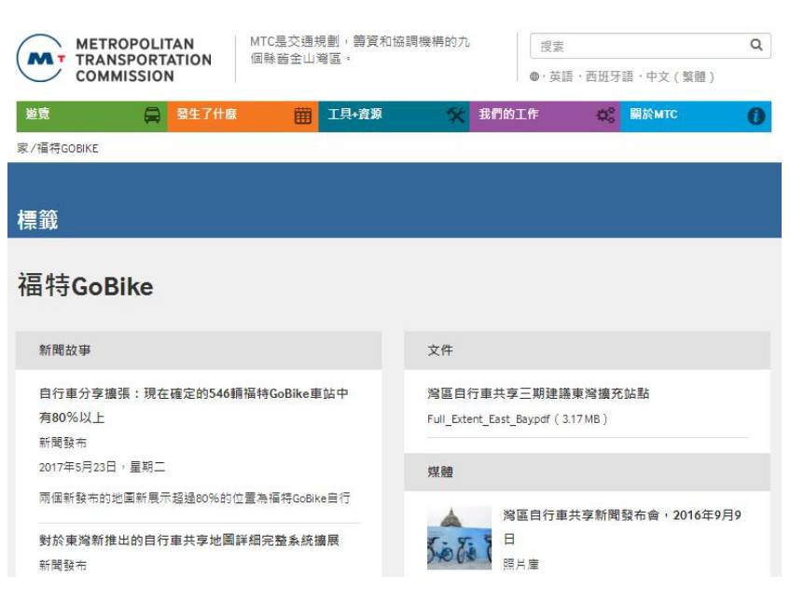Open the 工具+資源 navigation menu

[x=394, y=116]
